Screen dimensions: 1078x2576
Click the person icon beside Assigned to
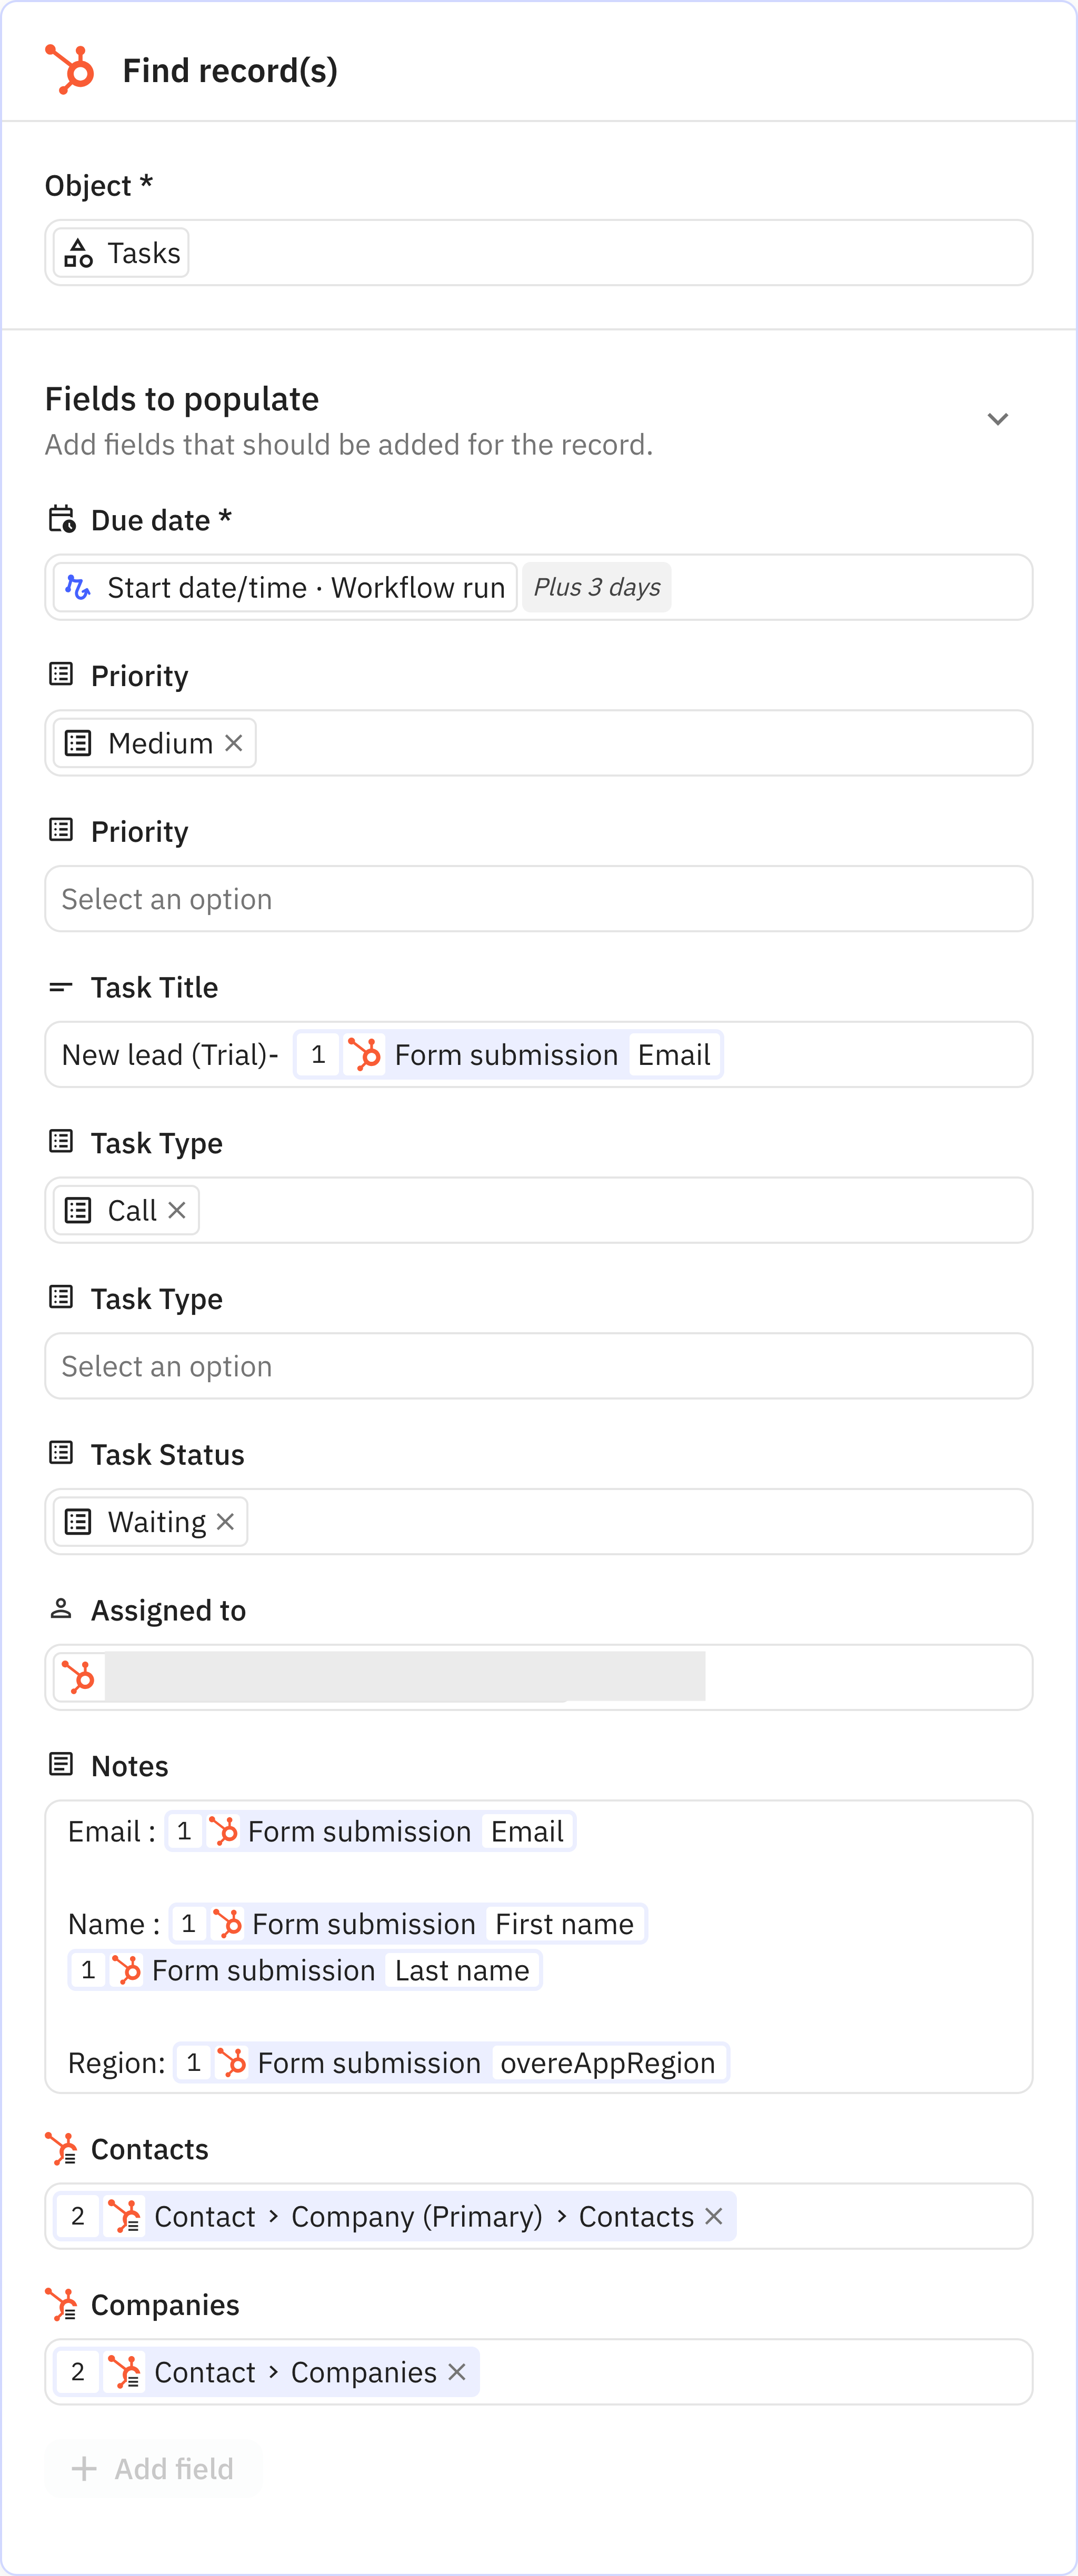point(60,1608)
